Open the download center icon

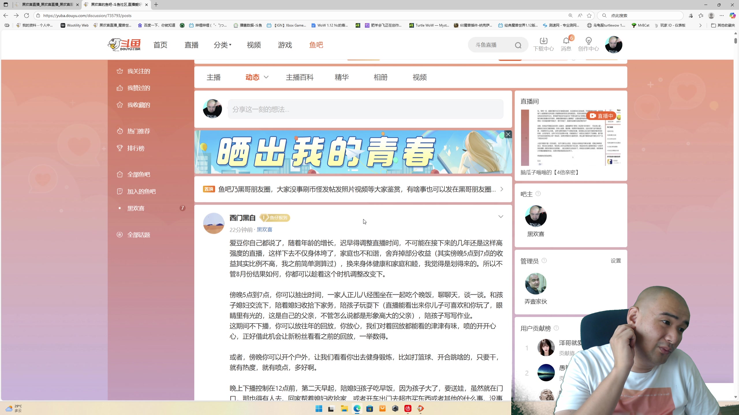click(x=543, y=44)
